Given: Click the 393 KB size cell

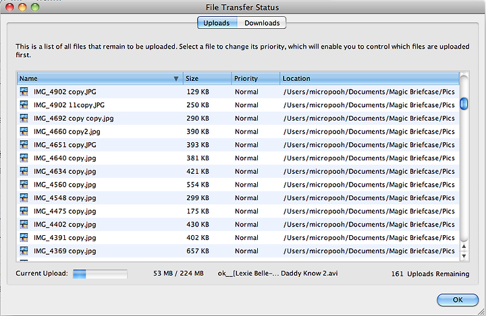Looking at the screenshot, I should coord(198,145).
